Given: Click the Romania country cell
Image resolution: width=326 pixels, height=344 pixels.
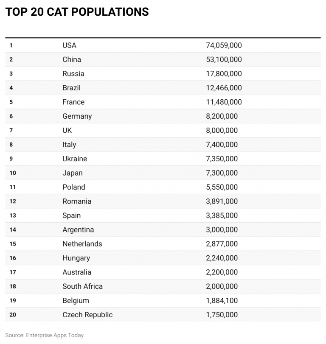Looking at the screenshot, I should pos(77,201).
